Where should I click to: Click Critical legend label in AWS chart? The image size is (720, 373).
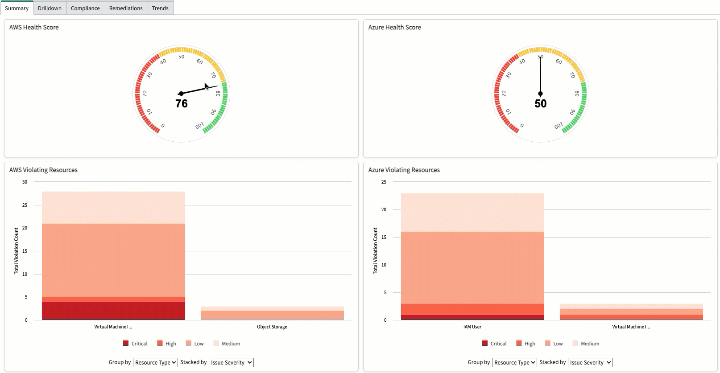[x=139, y=344]
